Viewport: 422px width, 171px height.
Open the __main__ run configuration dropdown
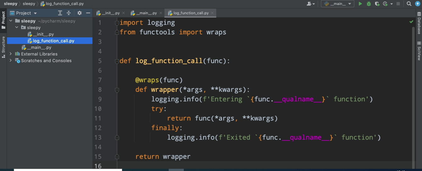pos(337,4)
